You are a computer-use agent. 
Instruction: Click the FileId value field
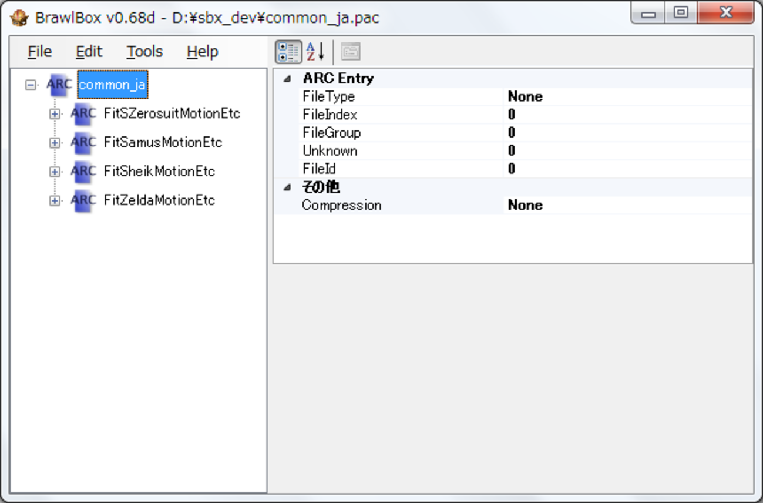click(x=627, y=169)
